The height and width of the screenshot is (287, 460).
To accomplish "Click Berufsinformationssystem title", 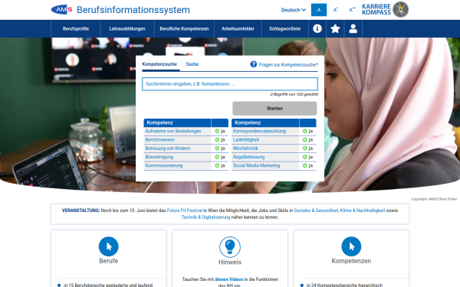I will 133,10.
